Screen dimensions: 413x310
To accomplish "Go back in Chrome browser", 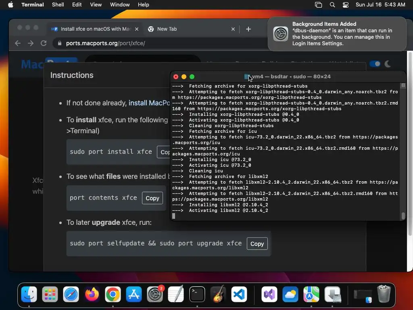I will click(18, 43).
